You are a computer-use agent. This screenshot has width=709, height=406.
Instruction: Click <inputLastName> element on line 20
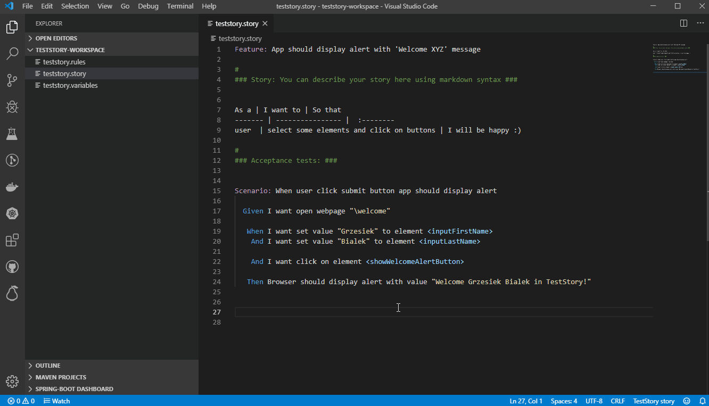[x=450, y=241]
